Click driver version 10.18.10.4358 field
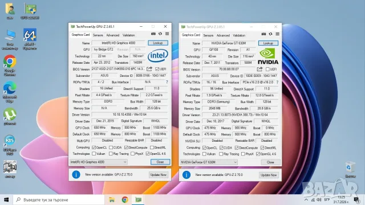Viewport: 365px width, 205px height. tap(129, 114)
